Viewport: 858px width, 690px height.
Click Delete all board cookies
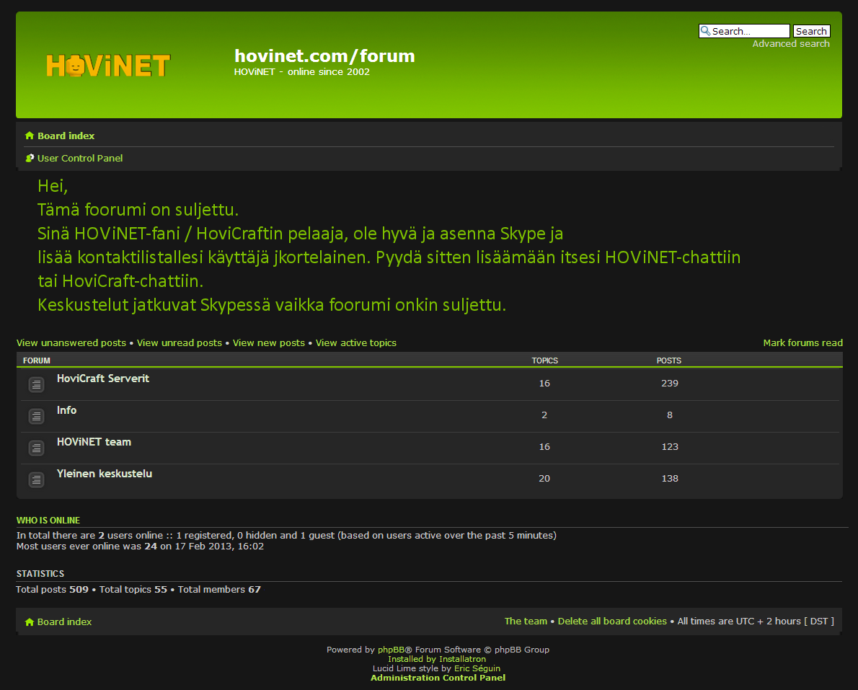click(612, 621)
